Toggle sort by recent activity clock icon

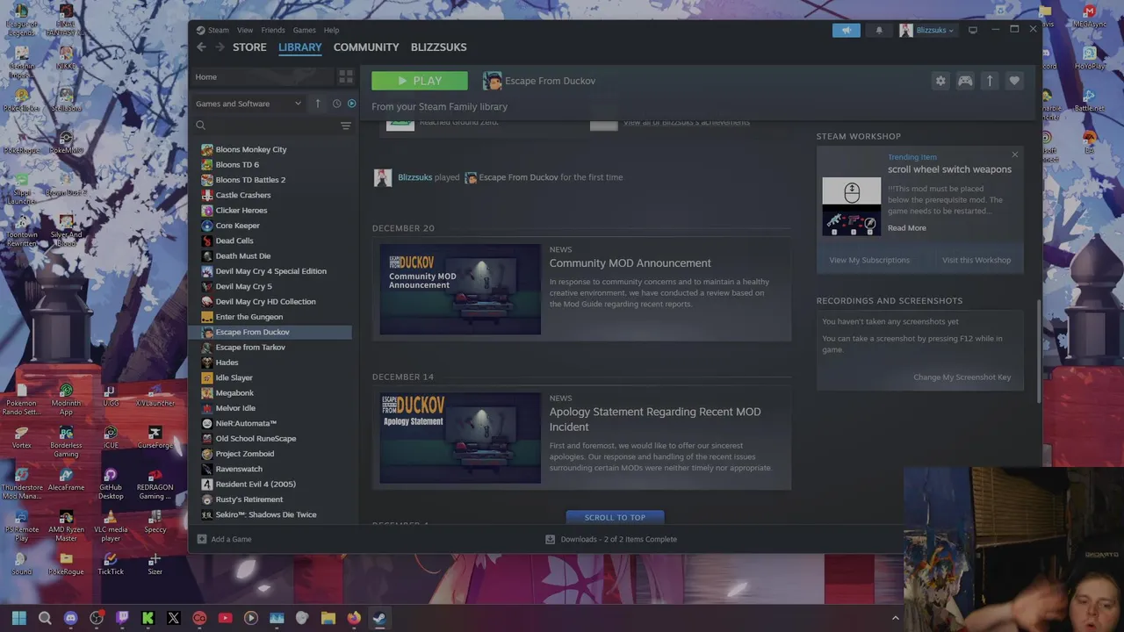tap(336, 104)
